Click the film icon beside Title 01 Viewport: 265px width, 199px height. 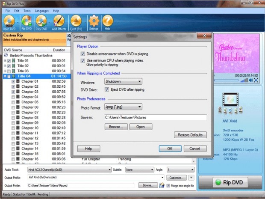[x=14, y=61]
